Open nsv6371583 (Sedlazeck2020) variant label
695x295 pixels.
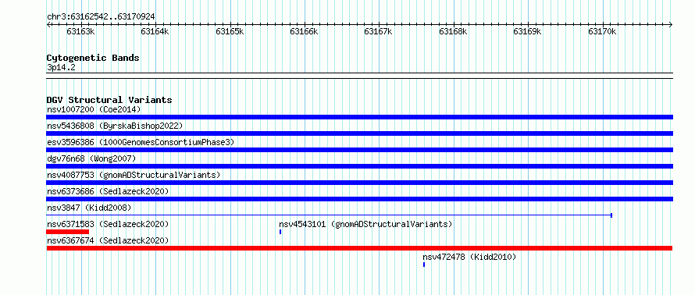coord(108,224)
